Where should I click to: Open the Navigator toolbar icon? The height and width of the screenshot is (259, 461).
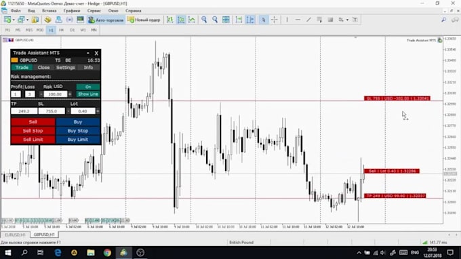coord(58,20)
